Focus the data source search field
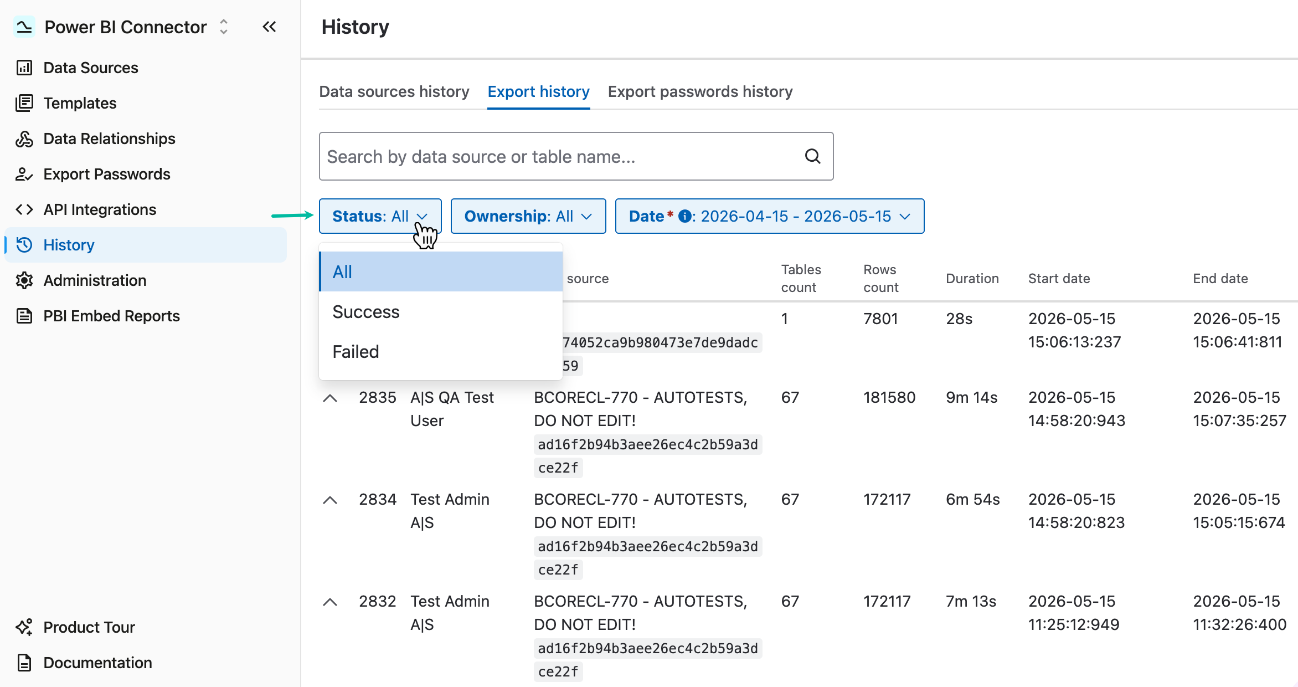The width and height of the screenshot is (1298, 687). (x=576, y=156)
